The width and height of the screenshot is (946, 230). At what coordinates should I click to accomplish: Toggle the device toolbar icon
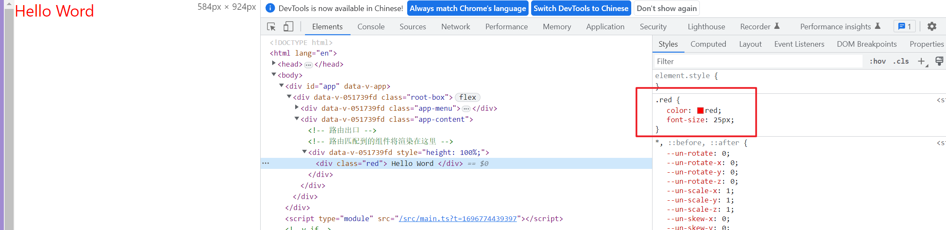[288, 27]
